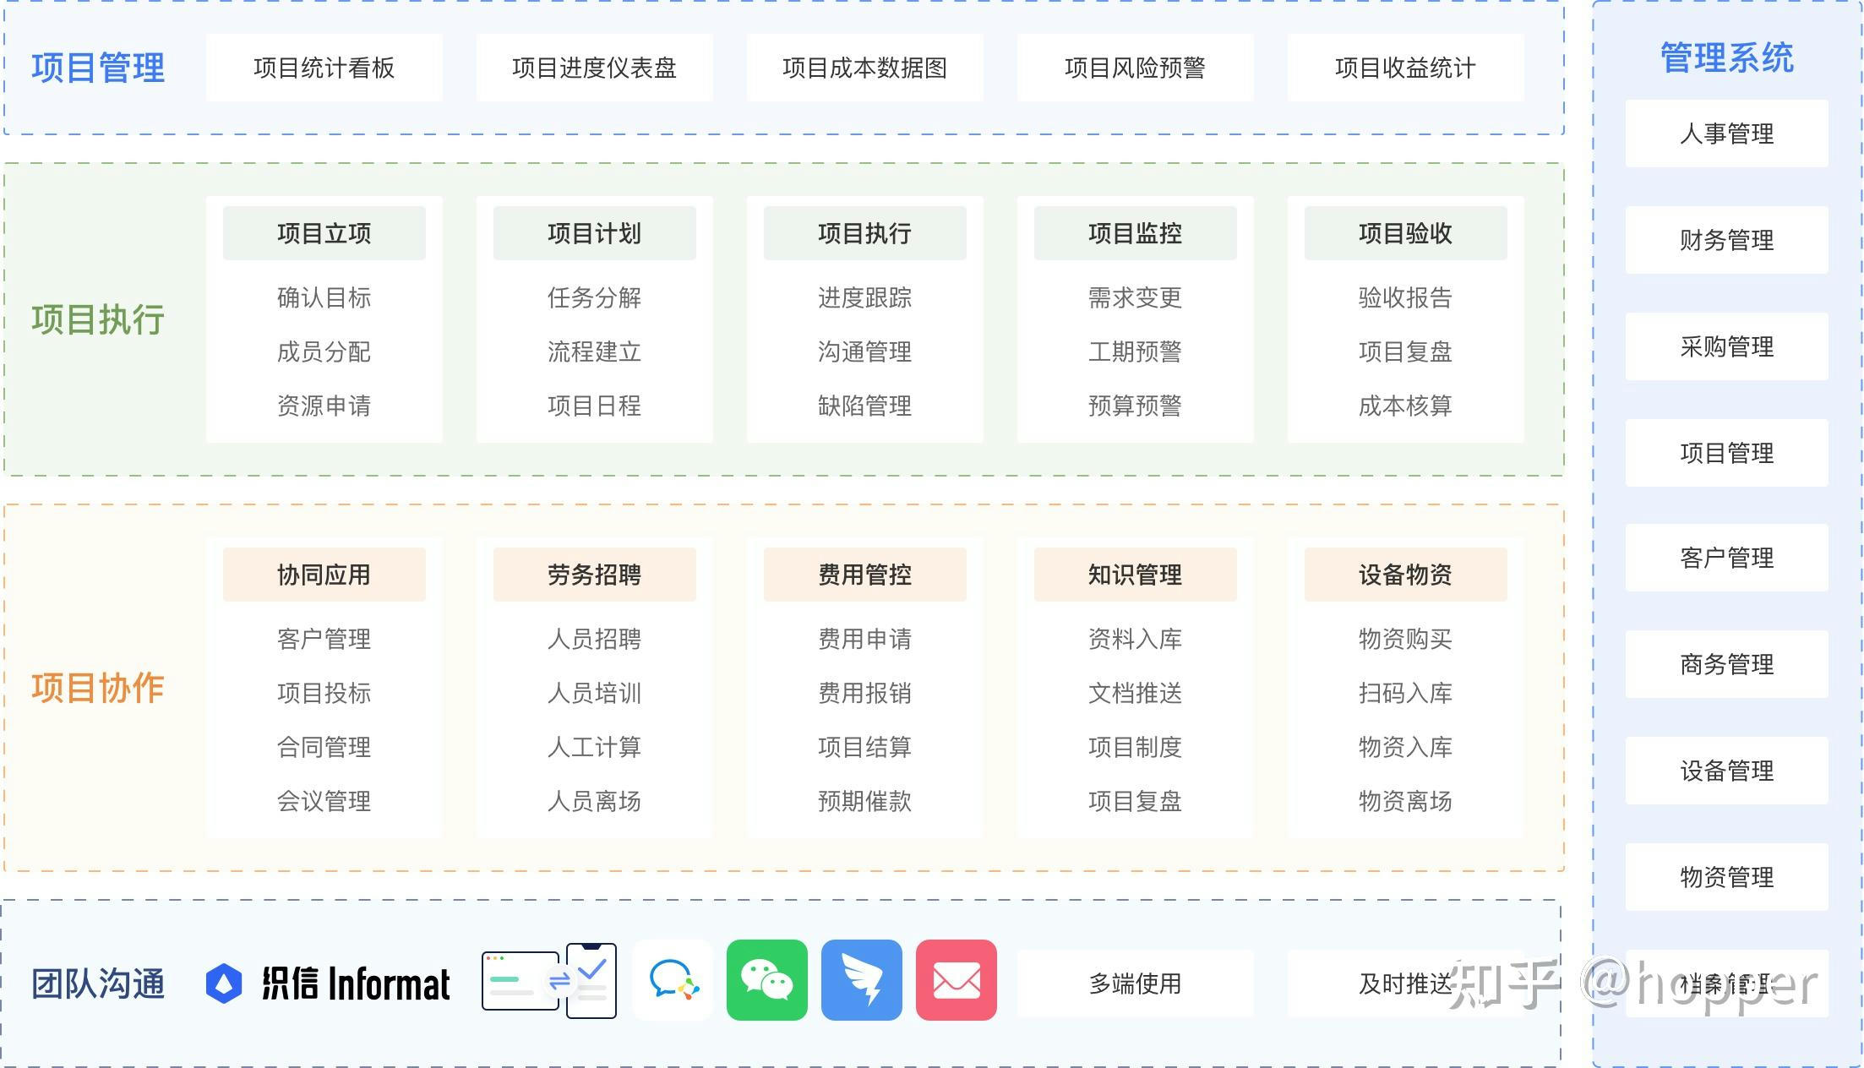Click the multi-device sync illustration icon
This screenshot has height=1068, width=1864.
(549, 981)
